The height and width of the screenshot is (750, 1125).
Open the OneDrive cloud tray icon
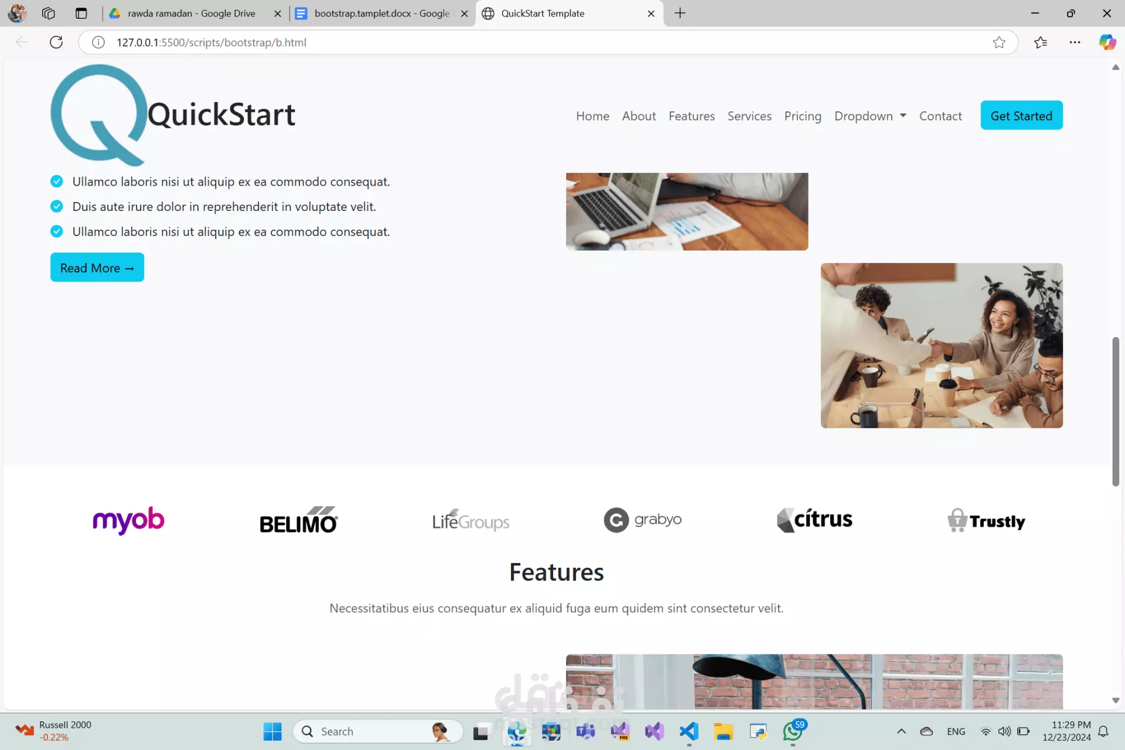[x=926, y=731]
